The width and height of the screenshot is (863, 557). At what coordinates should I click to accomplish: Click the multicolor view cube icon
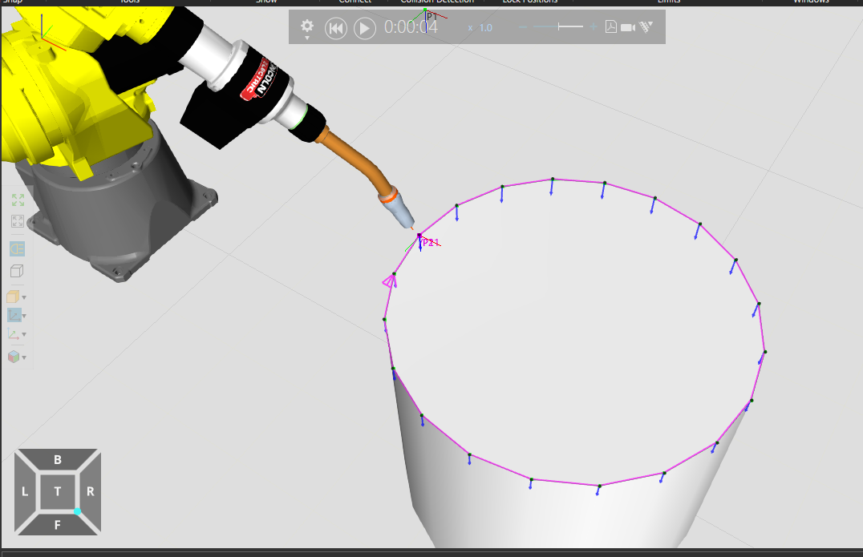(x=14, y=357)
